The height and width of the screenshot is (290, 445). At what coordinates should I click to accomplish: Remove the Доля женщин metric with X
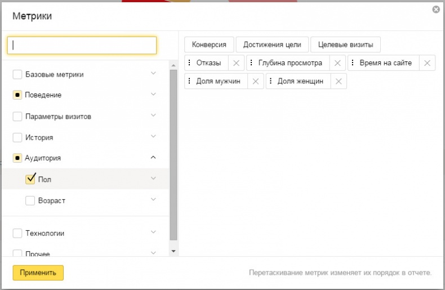[339, 81]
